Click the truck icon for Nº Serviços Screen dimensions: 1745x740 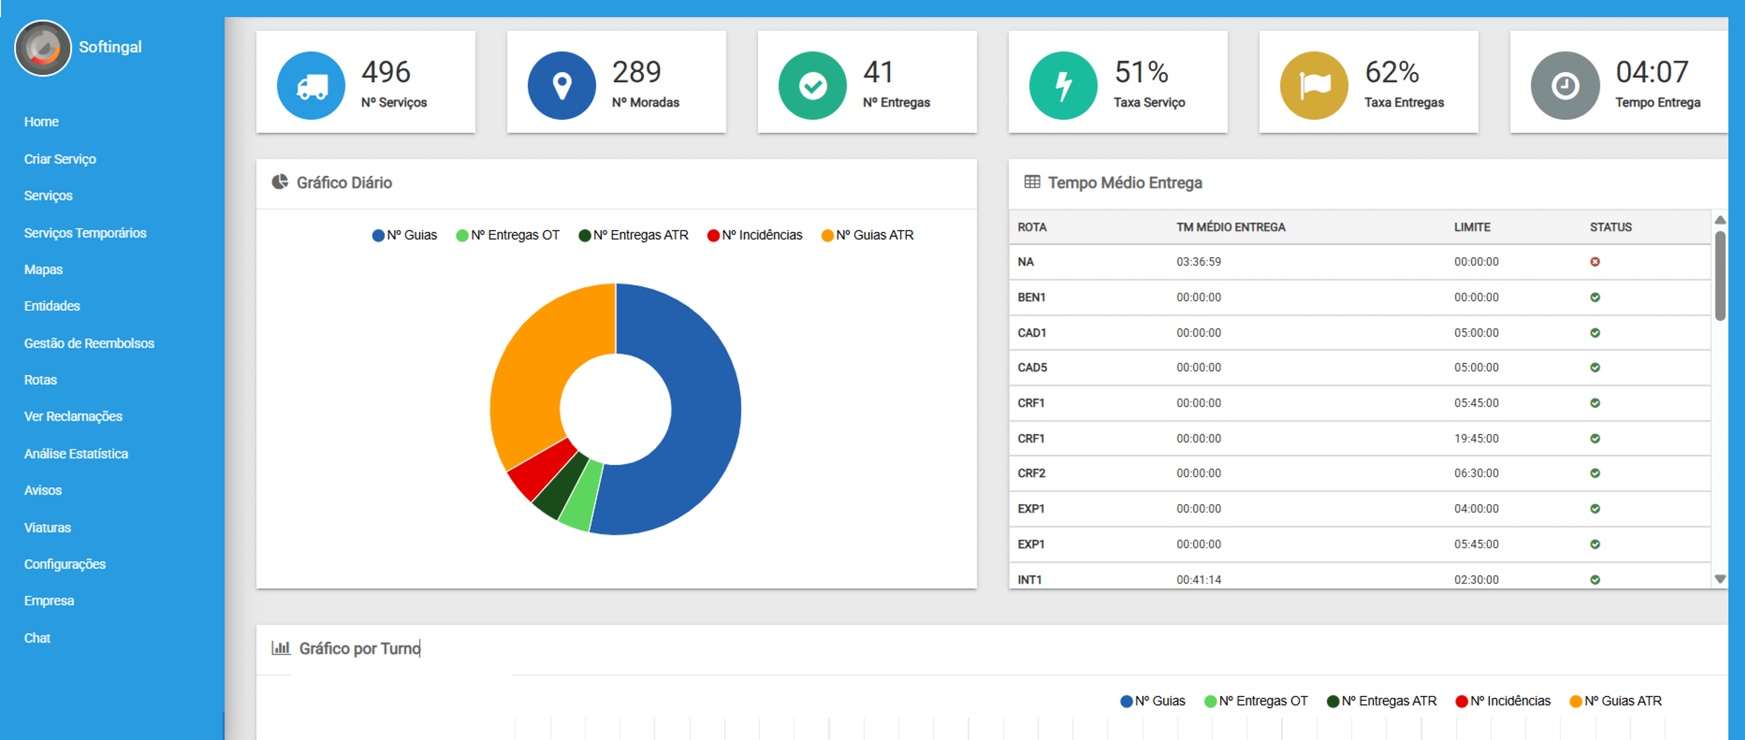(311, 86)
